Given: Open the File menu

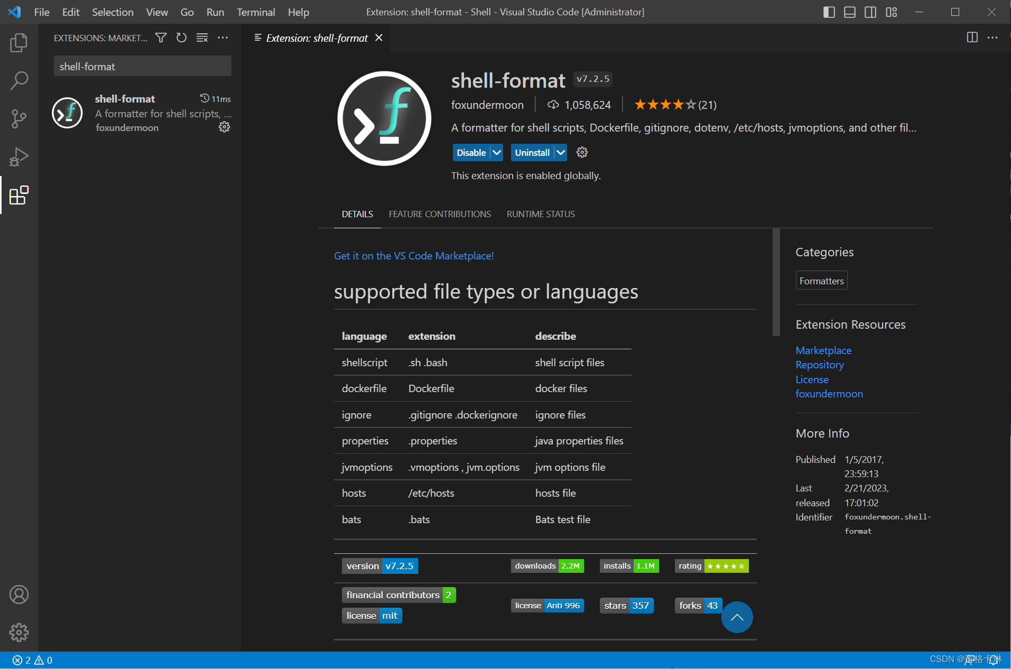Looking at the screenshot, I should click(42, 12).
